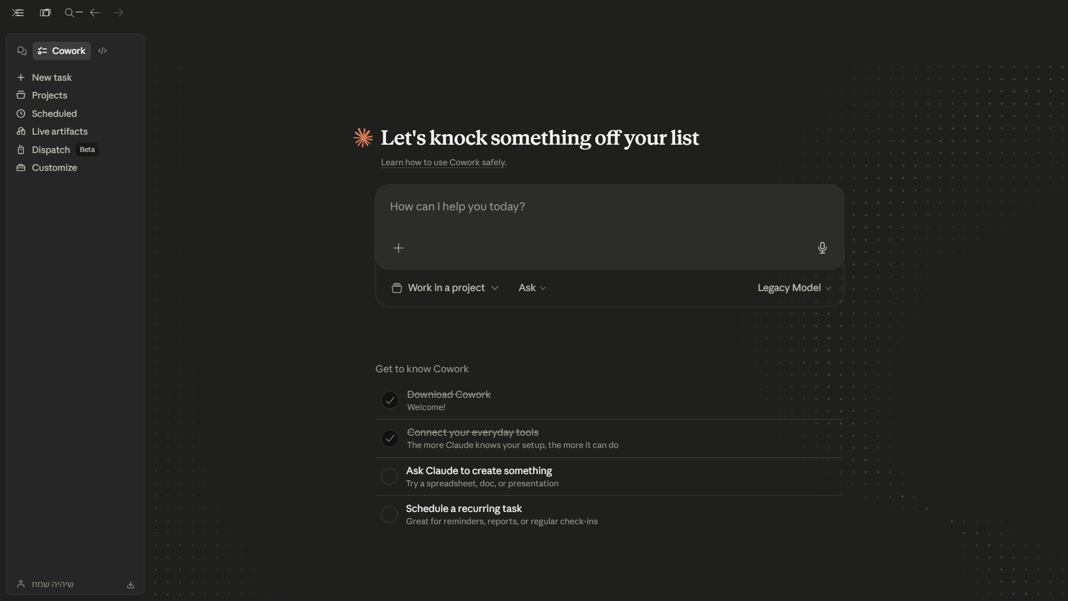Uncheck the Download Cowork checklist circle
Viewport: 1068px width, 601px height.
coord(390,400)
